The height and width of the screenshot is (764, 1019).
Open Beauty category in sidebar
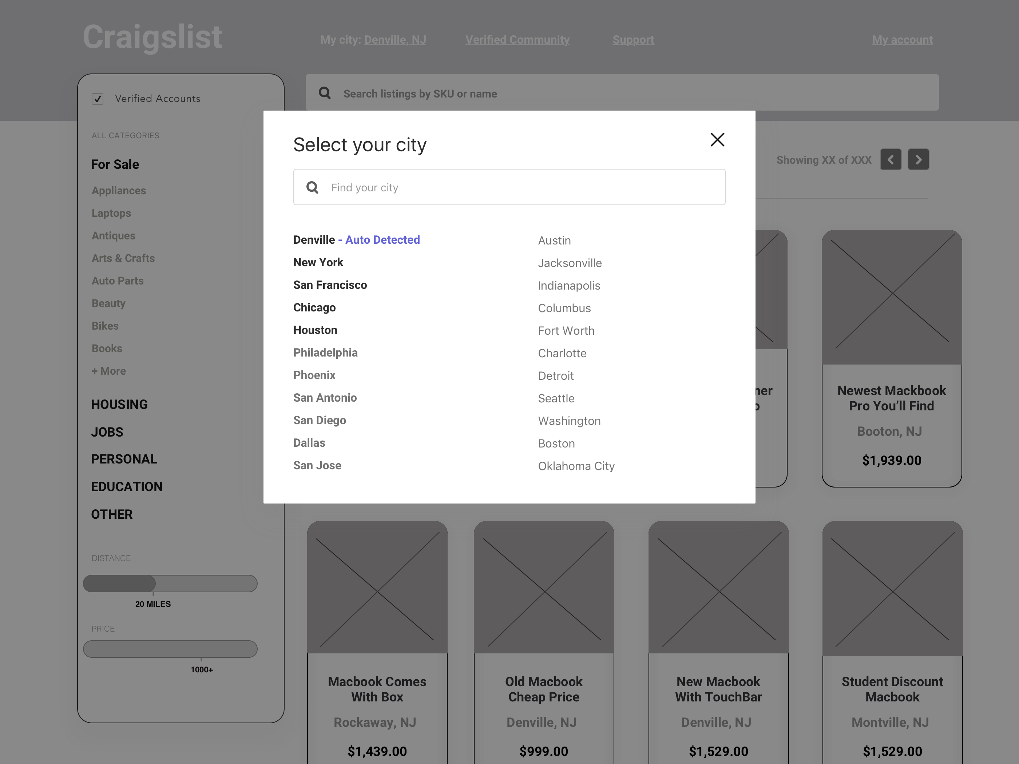tap(108, 303)
